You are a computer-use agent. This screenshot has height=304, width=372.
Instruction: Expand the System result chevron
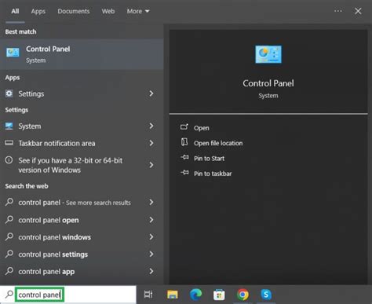tap(151, 126)
